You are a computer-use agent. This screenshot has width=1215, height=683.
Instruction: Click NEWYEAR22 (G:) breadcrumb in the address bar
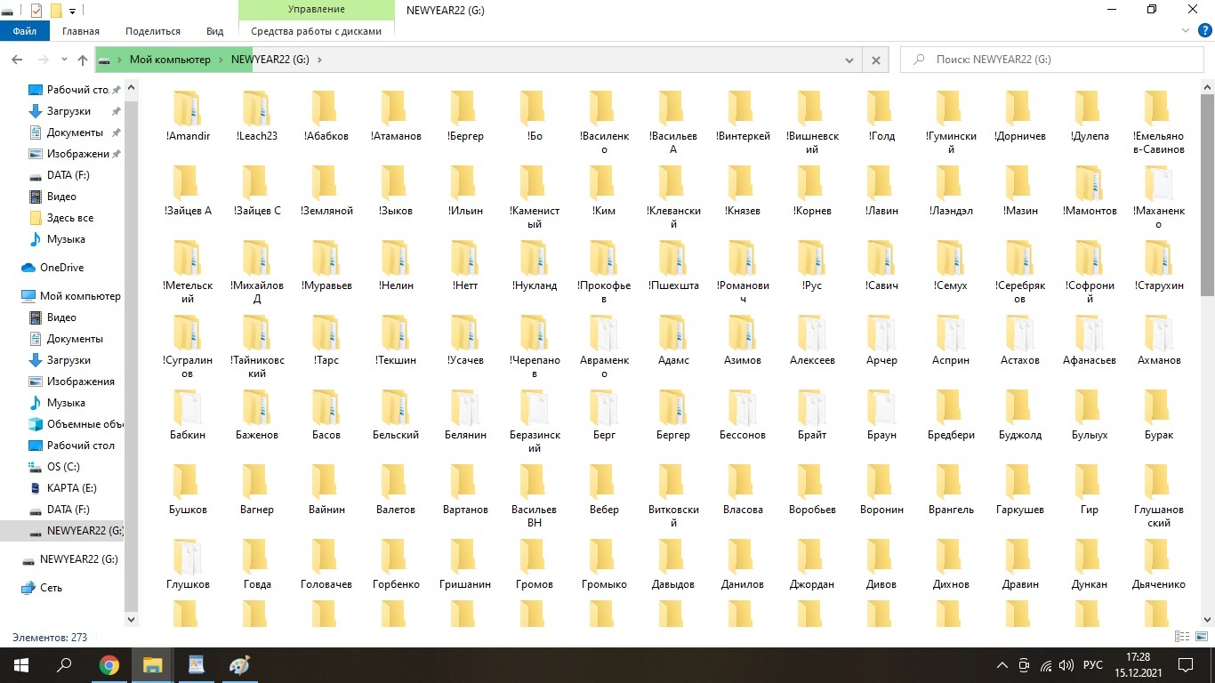(270, 60)
